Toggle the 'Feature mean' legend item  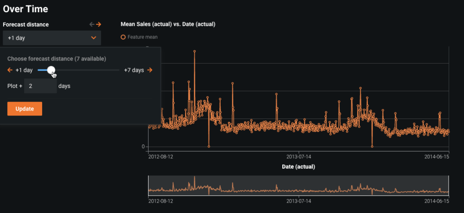[x=140, y=37]
